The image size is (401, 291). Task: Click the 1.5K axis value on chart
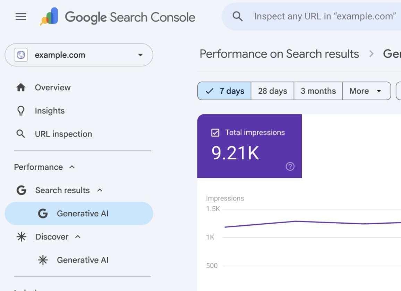point(213,209)
